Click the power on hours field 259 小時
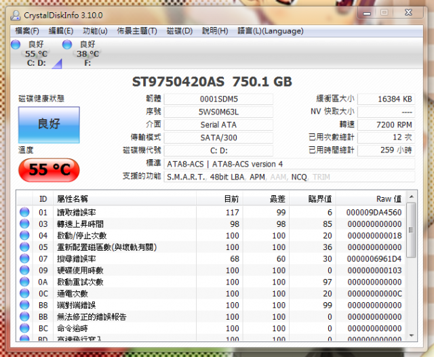This screenshot has width=434, height=357. coord(386,150)
